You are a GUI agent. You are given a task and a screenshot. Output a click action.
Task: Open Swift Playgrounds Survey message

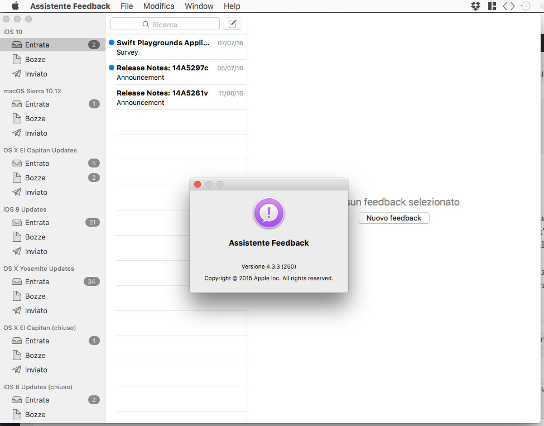(x=176, y=47)
